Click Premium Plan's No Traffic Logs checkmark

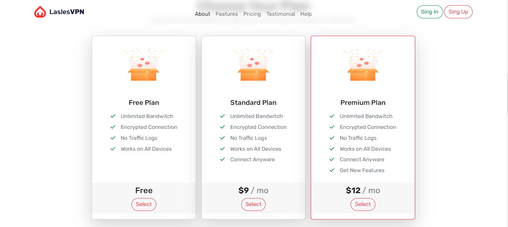point(332,138)
